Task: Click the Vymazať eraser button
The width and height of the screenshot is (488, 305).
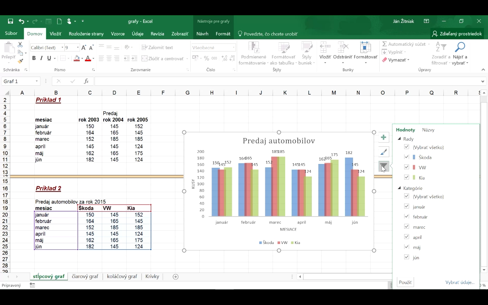Action: point(395,60)
